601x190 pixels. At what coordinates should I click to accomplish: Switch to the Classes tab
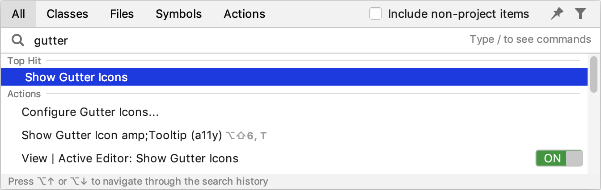67,14
